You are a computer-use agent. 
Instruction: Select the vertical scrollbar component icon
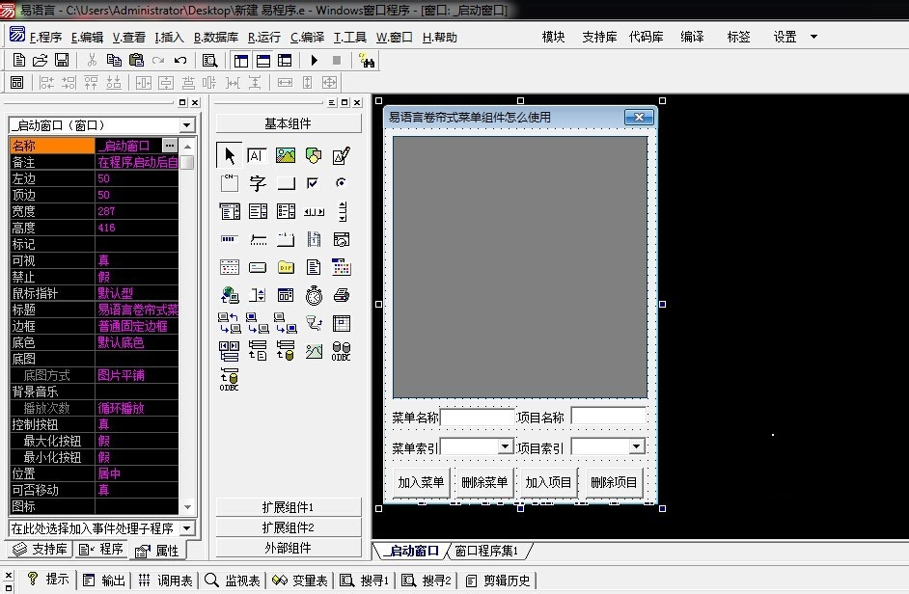click(342, 211)
